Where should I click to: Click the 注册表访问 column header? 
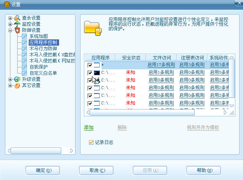[192, 58]
